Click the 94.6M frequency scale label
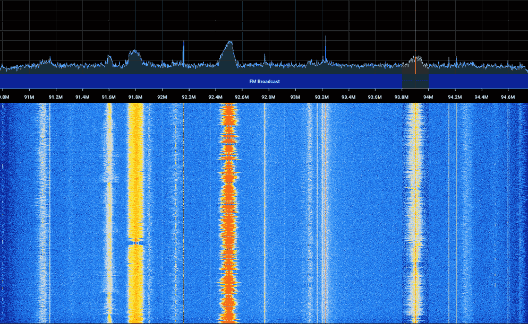The height and width of the screenshot is (324, 528). [x=508, y=97]
